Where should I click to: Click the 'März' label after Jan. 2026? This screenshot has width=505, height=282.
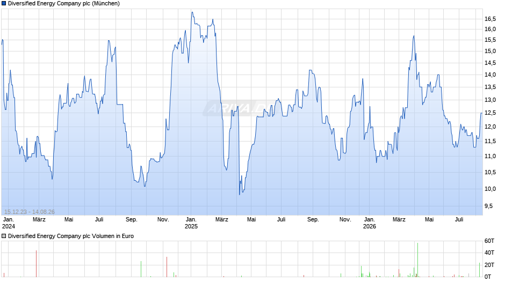[x=399, y=219]
